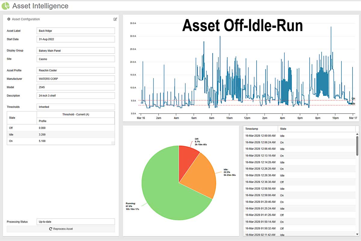This screenshot has width=361, height=241.
Task: Open the Asset Profile field
Action: 76,70
